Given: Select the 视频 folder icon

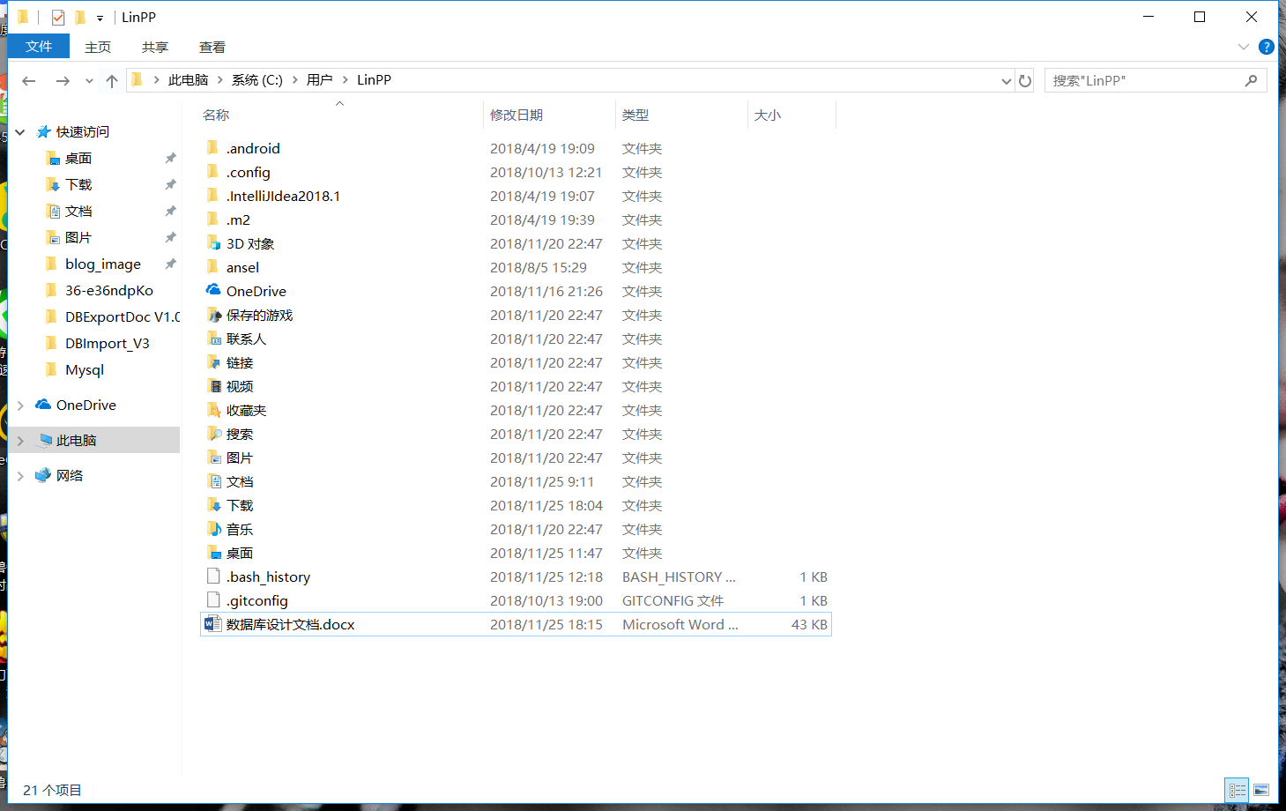Looking at the screenshot, I should pos(213,385).
